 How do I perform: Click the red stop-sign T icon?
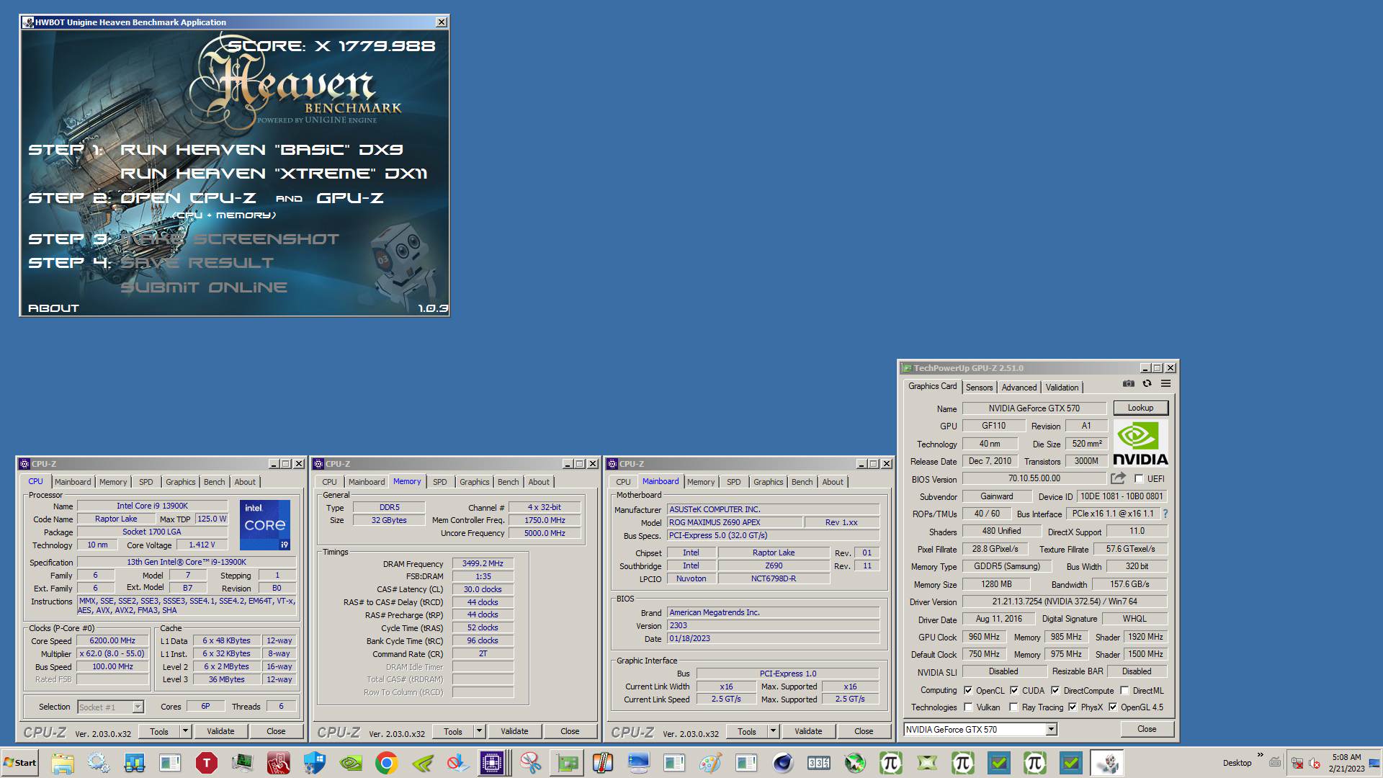point(206,763)
